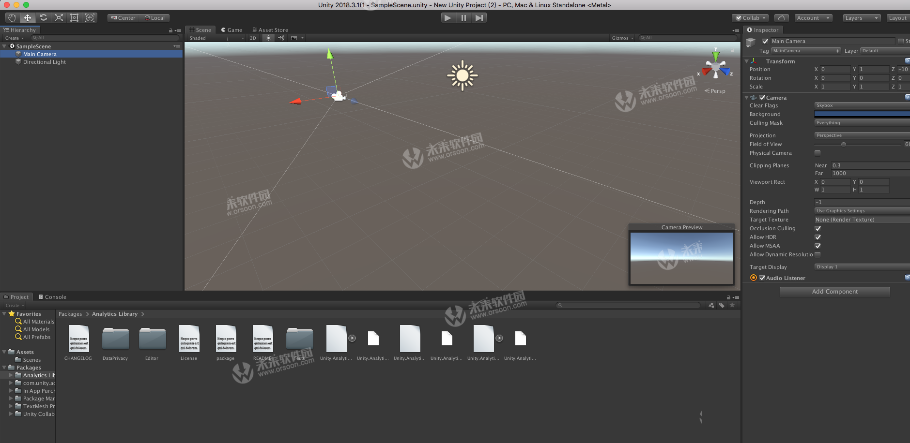Uncheck Allow HDR
The height and width of the screenshot is (443, 910).
(x=817, y=237)
